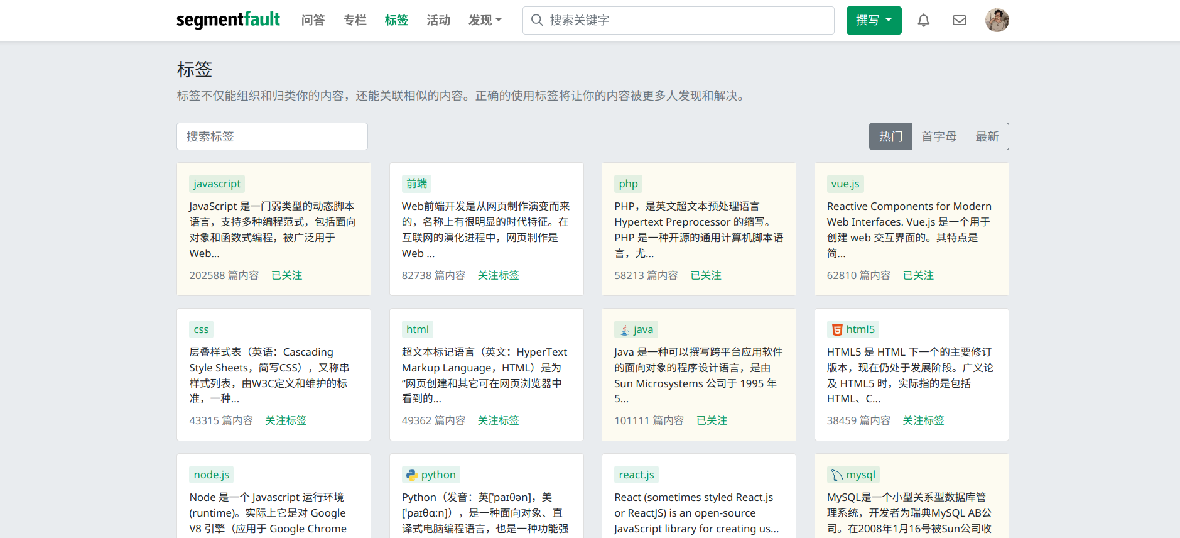
Task: Click the 58213 篇内容 count for php
Action: 646,275
